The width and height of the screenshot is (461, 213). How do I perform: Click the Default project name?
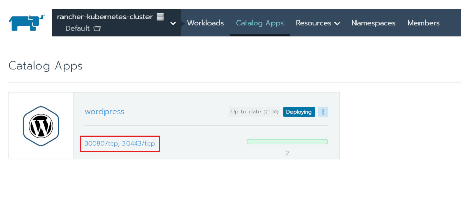[x=77, y=29]
